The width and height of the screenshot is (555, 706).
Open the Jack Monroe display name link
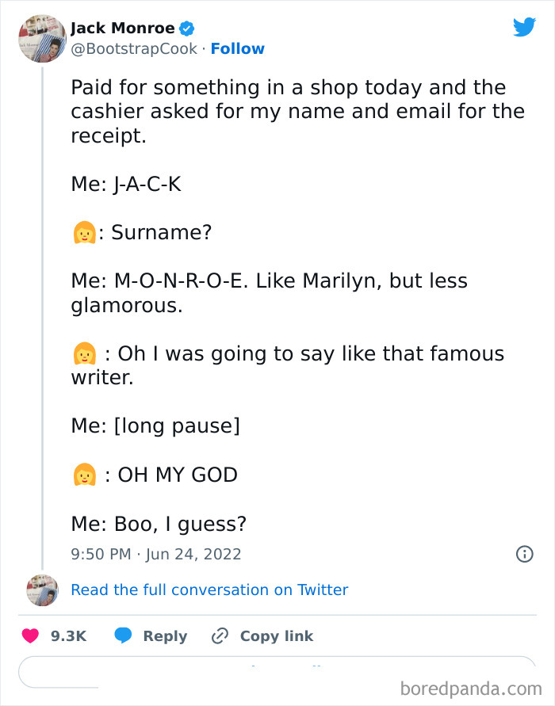tap(123, 29)
